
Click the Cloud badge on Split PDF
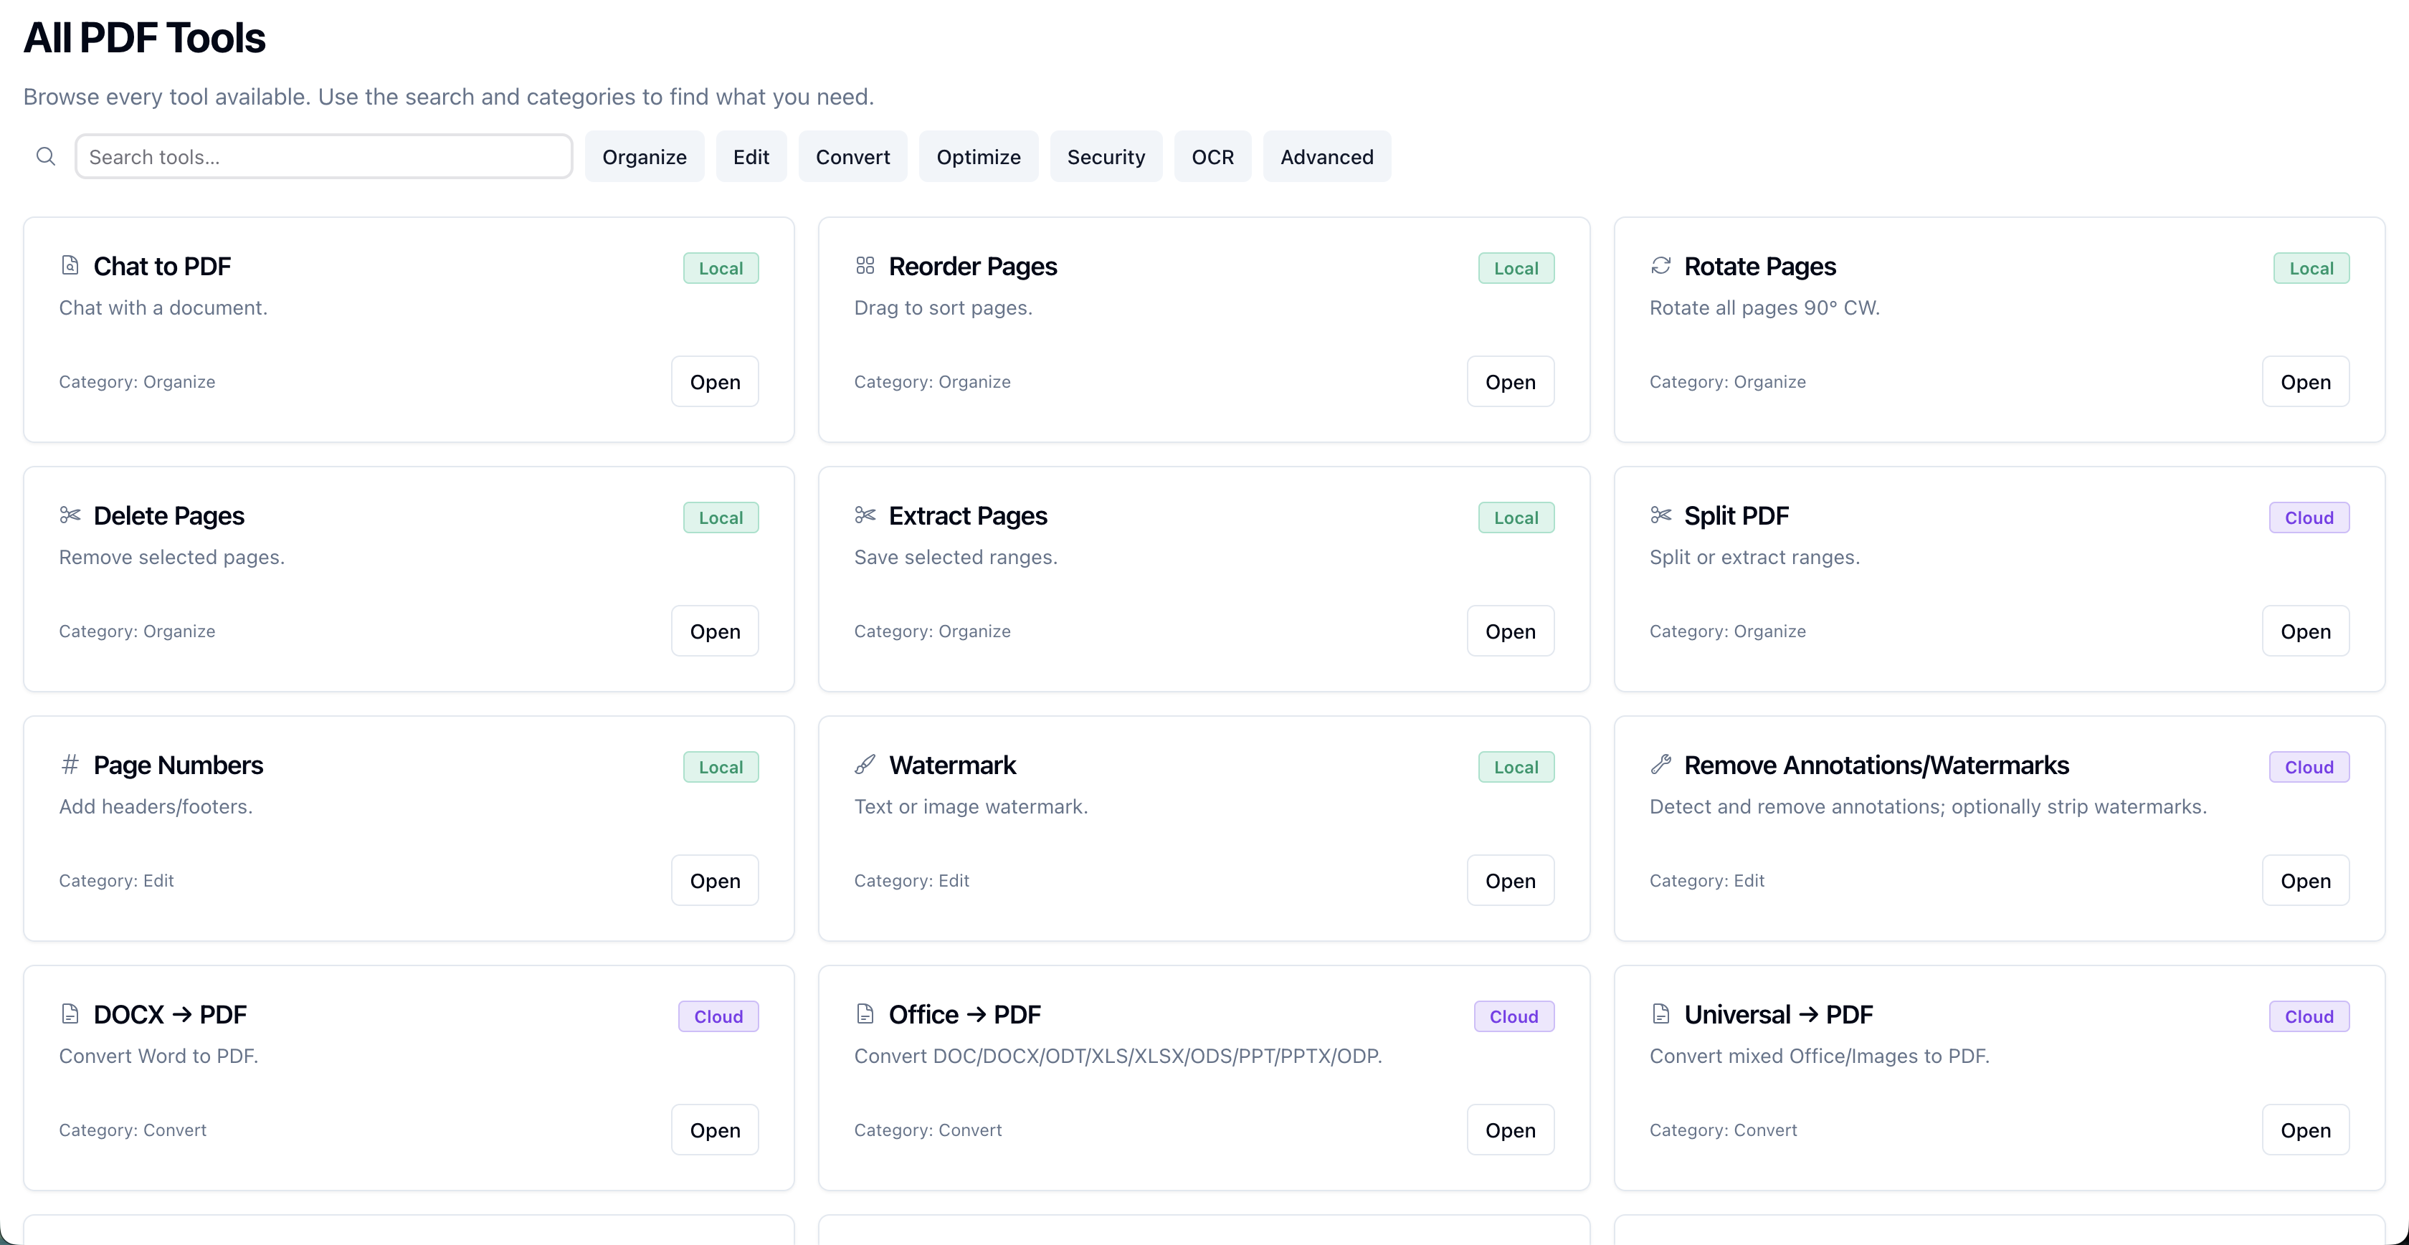click(2308, 517)
